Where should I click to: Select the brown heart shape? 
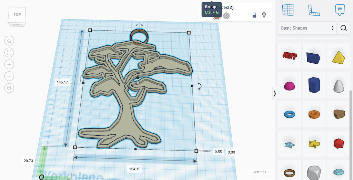[x=339, y=114]
